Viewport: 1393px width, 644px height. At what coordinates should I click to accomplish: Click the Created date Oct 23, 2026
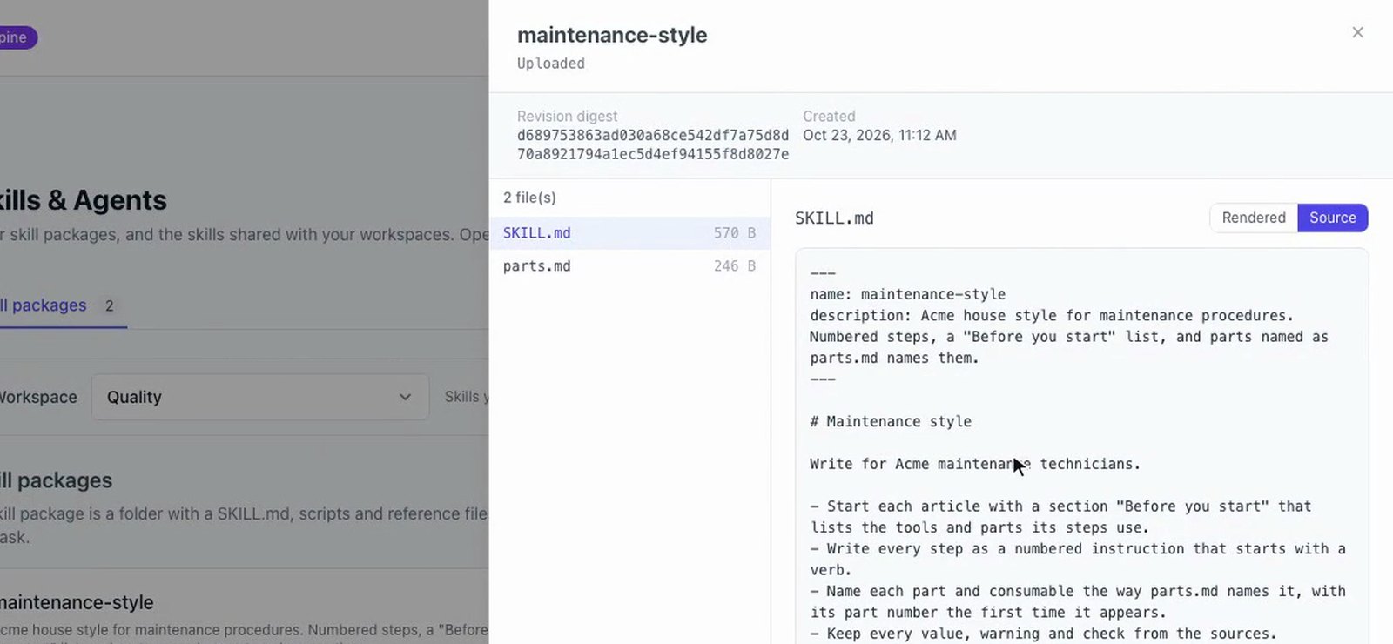point(879,135)
